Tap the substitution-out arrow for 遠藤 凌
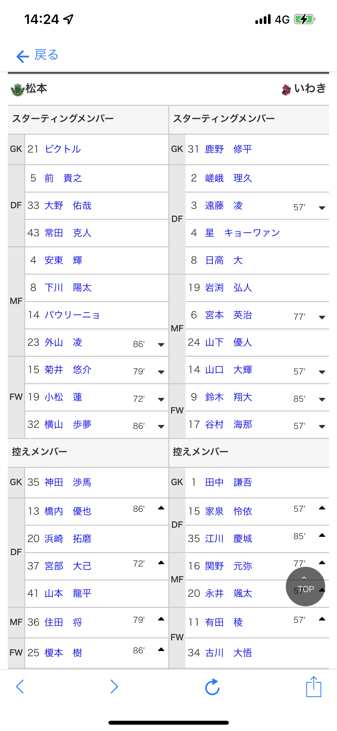Viewport: 337px width, 731px height. click(322, 208)
